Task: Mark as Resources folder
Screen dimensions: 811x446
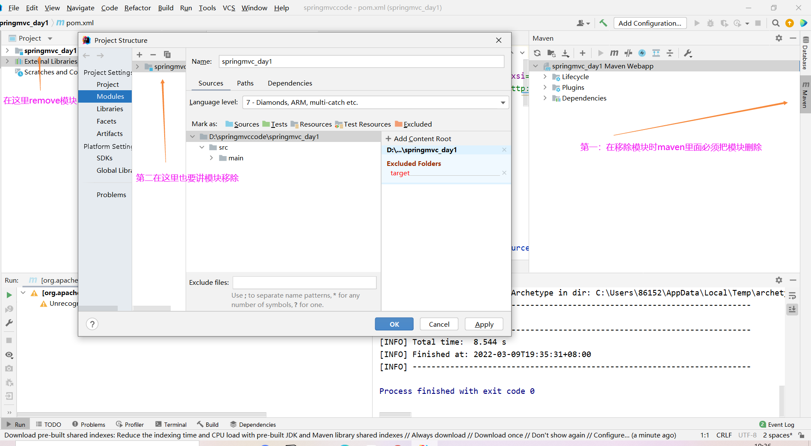Action: click(x=311, y=124)
